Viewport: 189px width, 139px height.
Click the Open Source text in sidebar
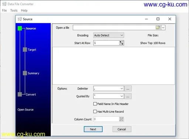[25, 109]
